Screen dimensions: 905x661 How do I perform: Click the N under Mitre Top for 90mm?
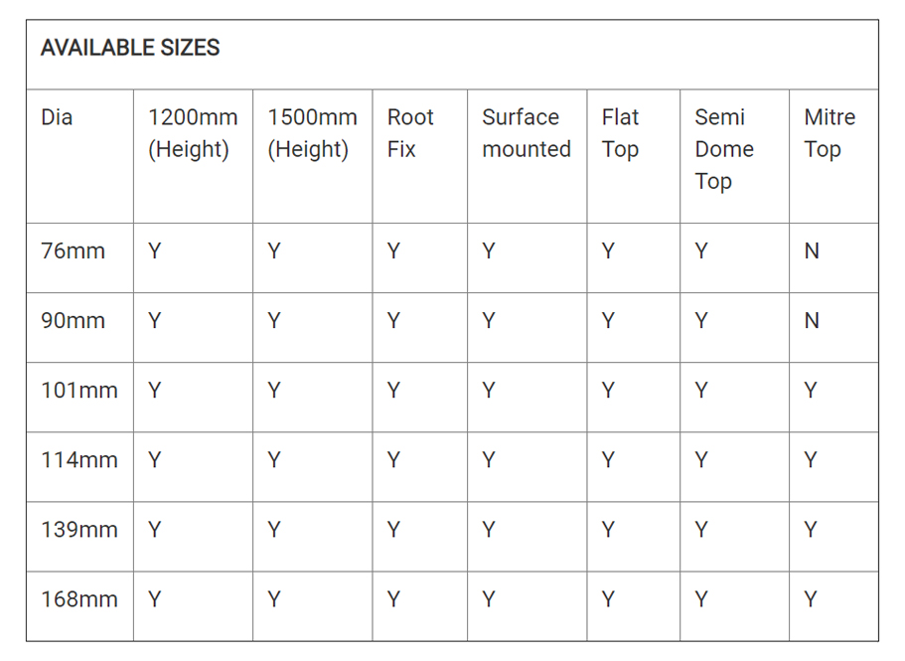812,320
